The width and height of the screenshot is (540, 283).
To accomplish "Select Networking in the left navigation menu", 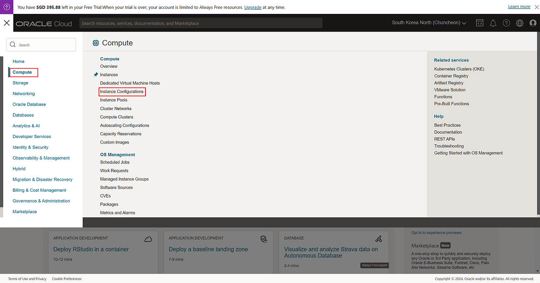I will point(24,93).
